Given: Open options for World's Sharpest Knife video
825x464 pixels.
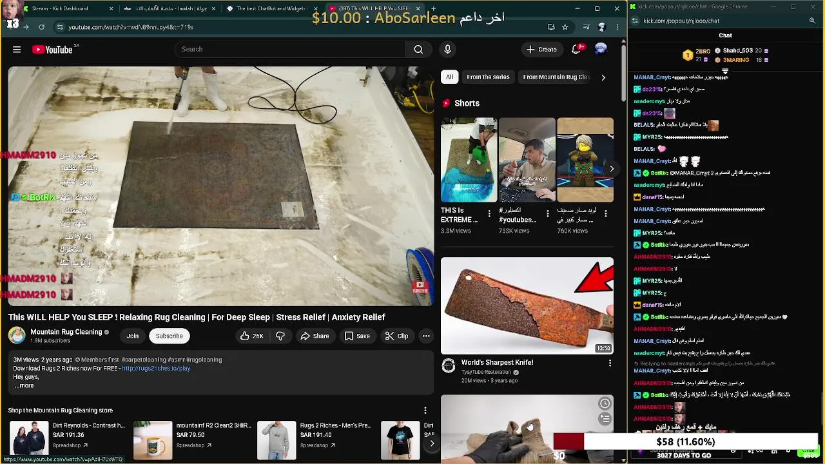Looking at the screenshot, I should [x=610, y=363].
